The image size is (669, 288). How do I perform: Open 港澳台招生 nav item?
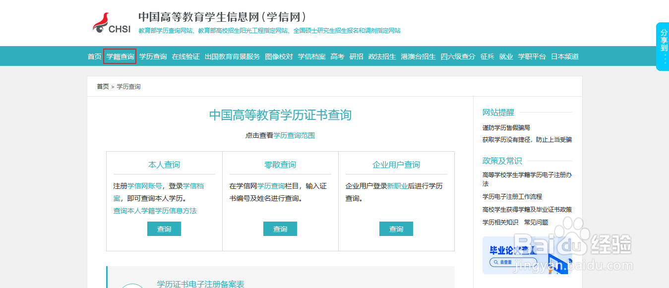point(418,57)
